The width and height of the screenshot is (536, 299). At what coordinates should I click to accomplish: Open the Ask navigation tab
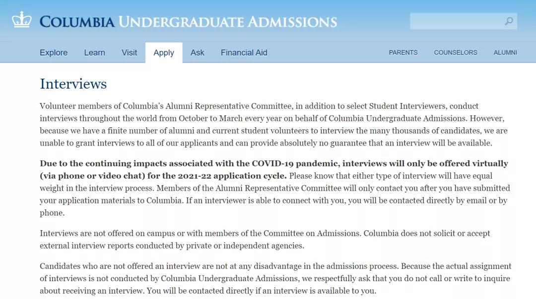[197, 52]
